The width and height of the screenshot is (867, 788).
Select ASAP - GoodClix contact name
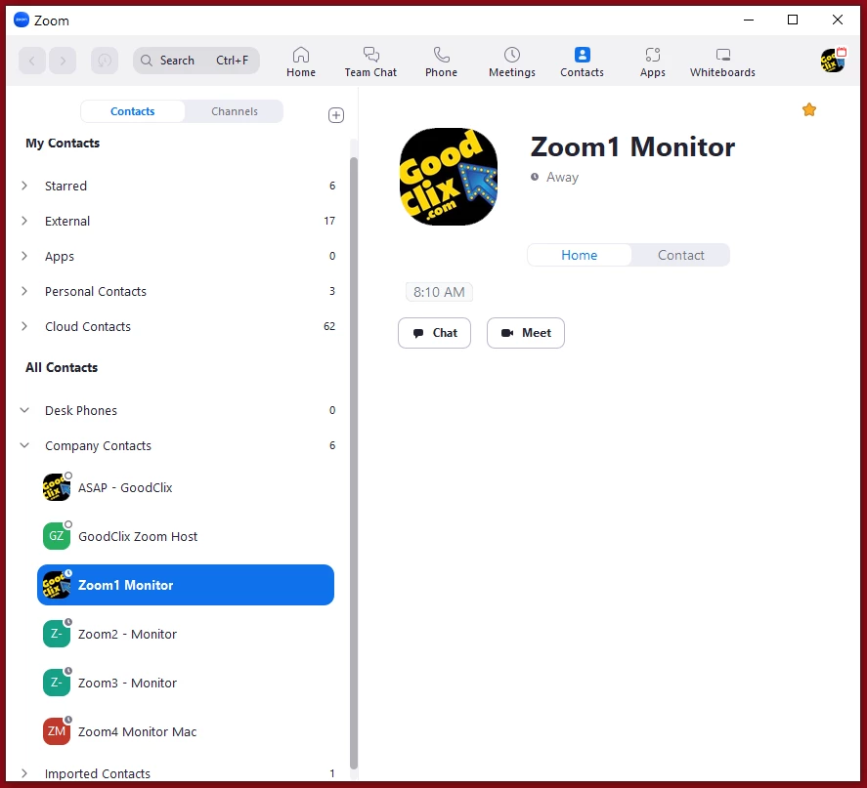[x=125, y=487]
